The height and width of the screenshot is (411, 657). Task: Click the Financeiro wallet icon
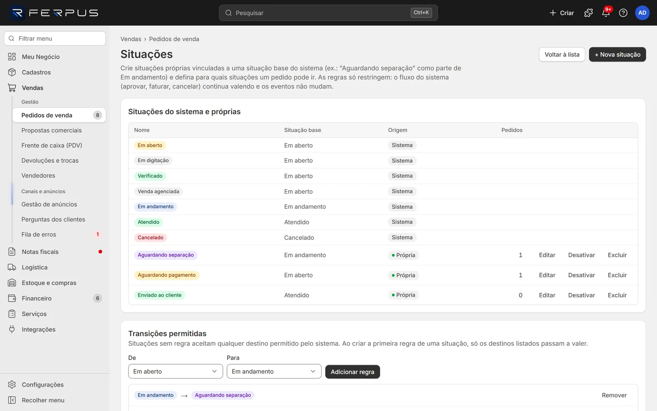[x=12, y=298]
